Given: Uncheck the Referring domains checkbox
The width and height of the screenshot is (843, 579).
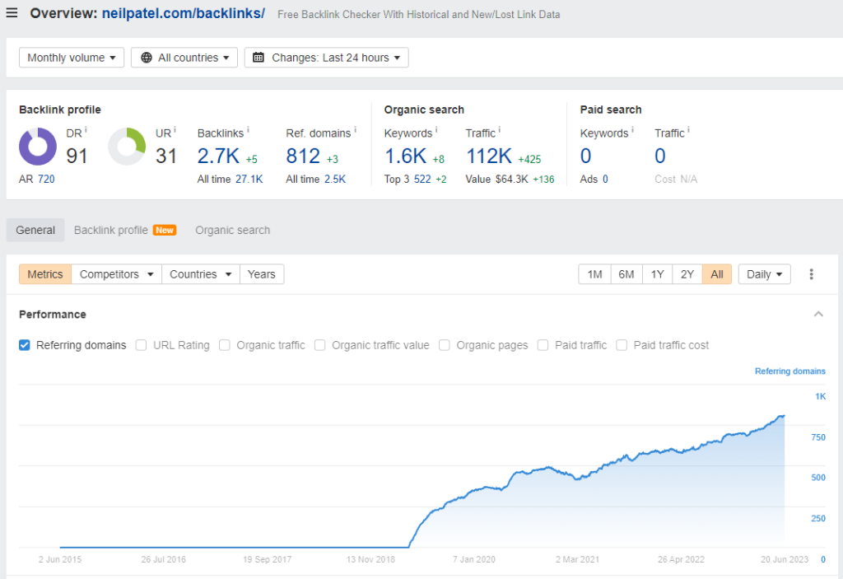Looking at the screenshot, I should [25, 345].
